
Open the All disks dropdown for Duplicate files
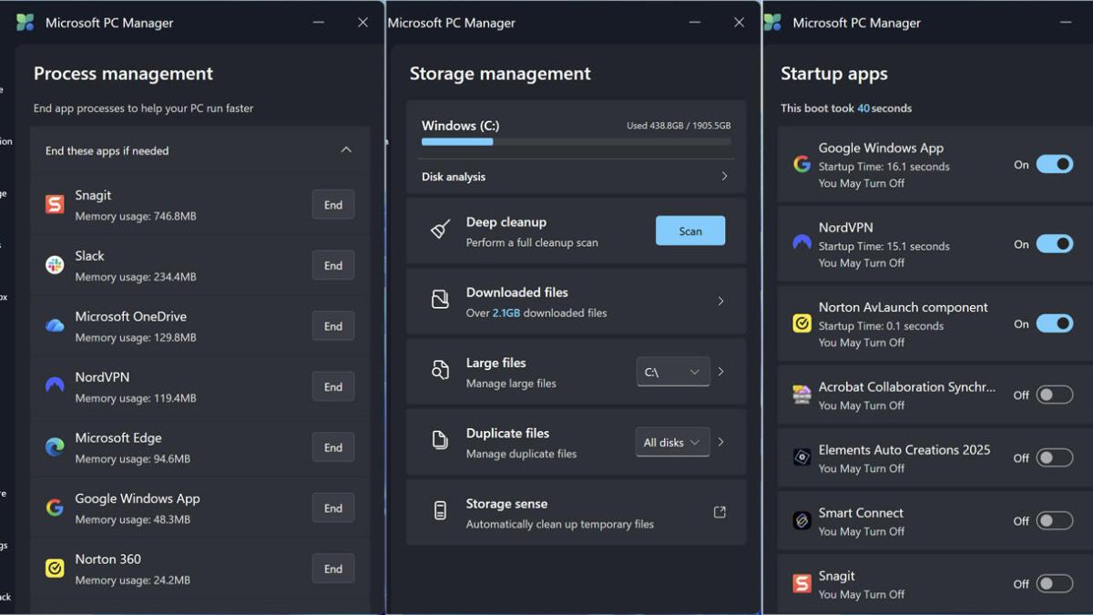coord(673,442)
